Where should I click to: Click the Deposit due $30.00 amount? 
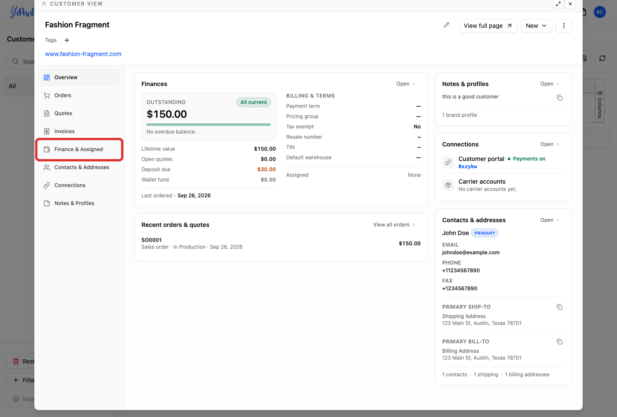click(267, 170)
